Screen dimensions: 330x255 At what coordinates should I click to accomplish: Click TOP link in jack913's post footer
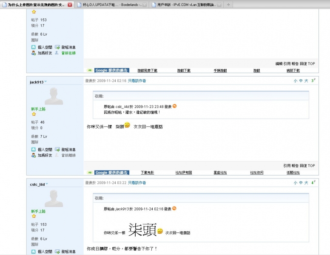pyautogui.click(x=312, y=166)
